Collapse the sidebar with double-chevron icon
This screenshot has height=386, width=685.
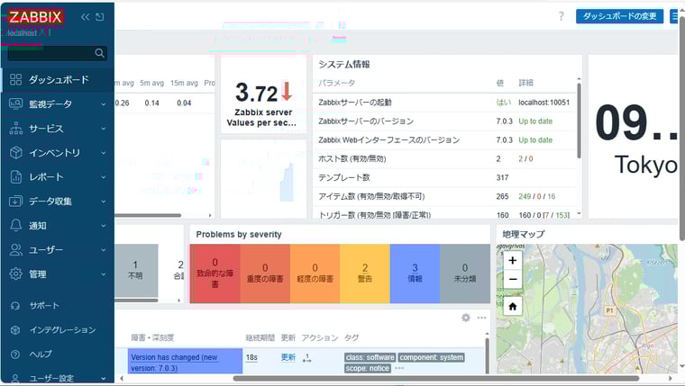tap(86, 17)
